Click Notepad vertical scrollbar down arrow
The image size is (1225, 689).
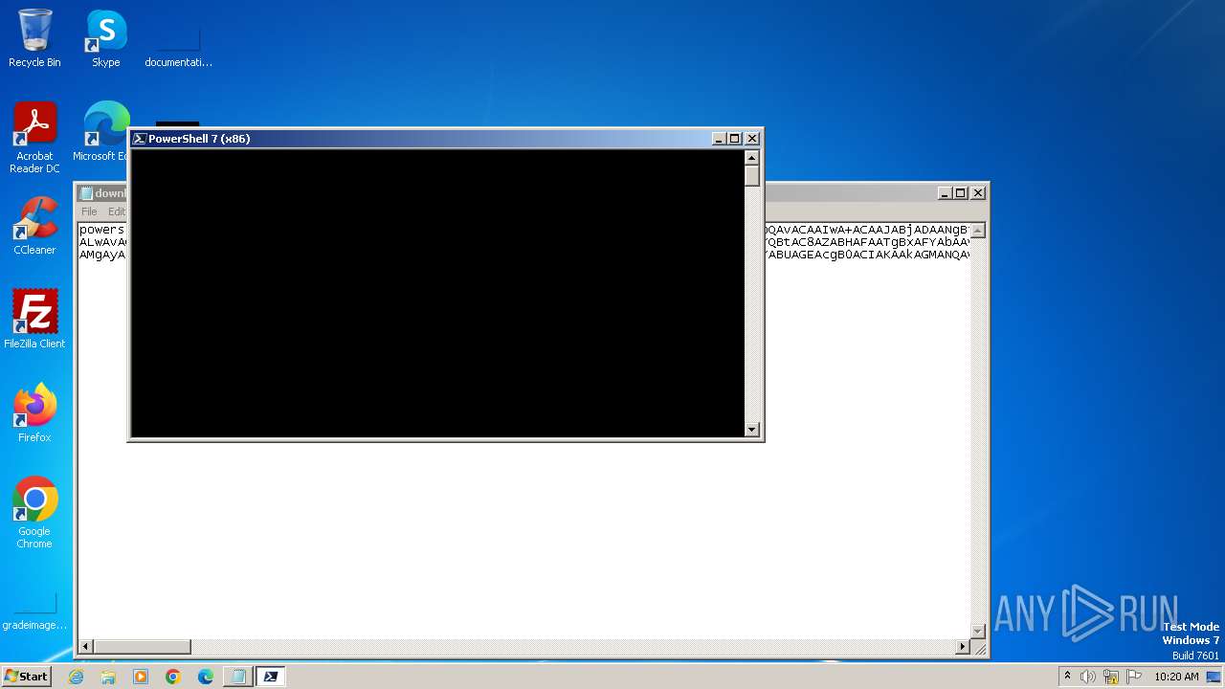pyautogui.click(x=978, y=631)
